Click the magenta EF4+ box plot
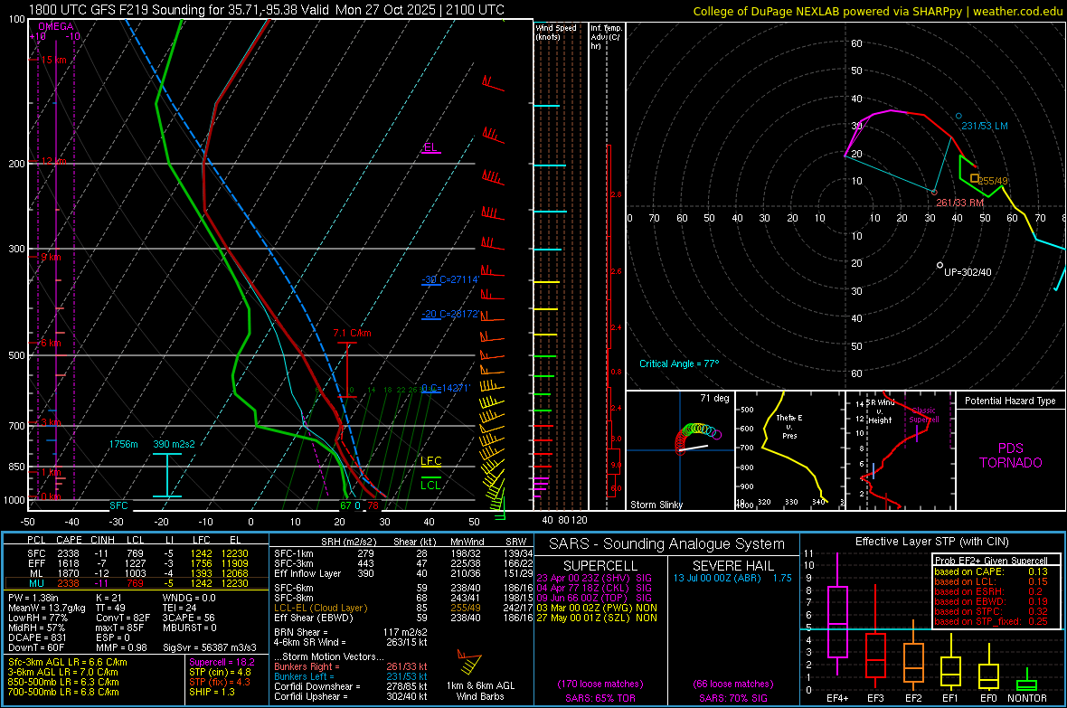Image resolution: width=1067 pixels, height=708 pixels. coord(837,614)
